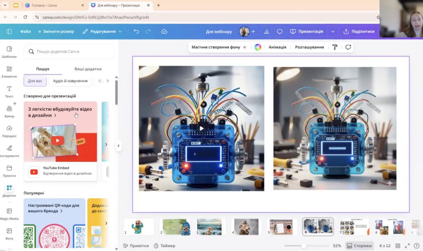The width and height of the screenshot is (423, 251).
Task: Click the copy style paint roller icon
Action: click(335, 47)
